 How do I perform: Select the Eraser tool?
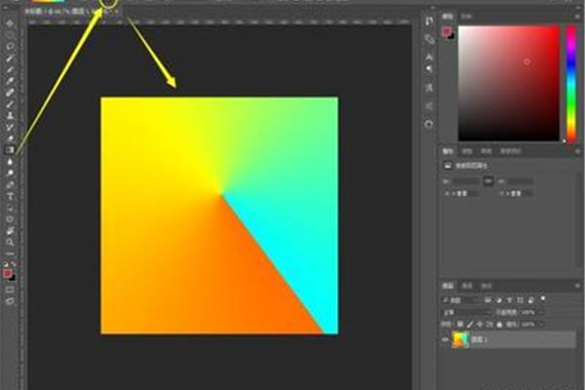click(10, 138)
